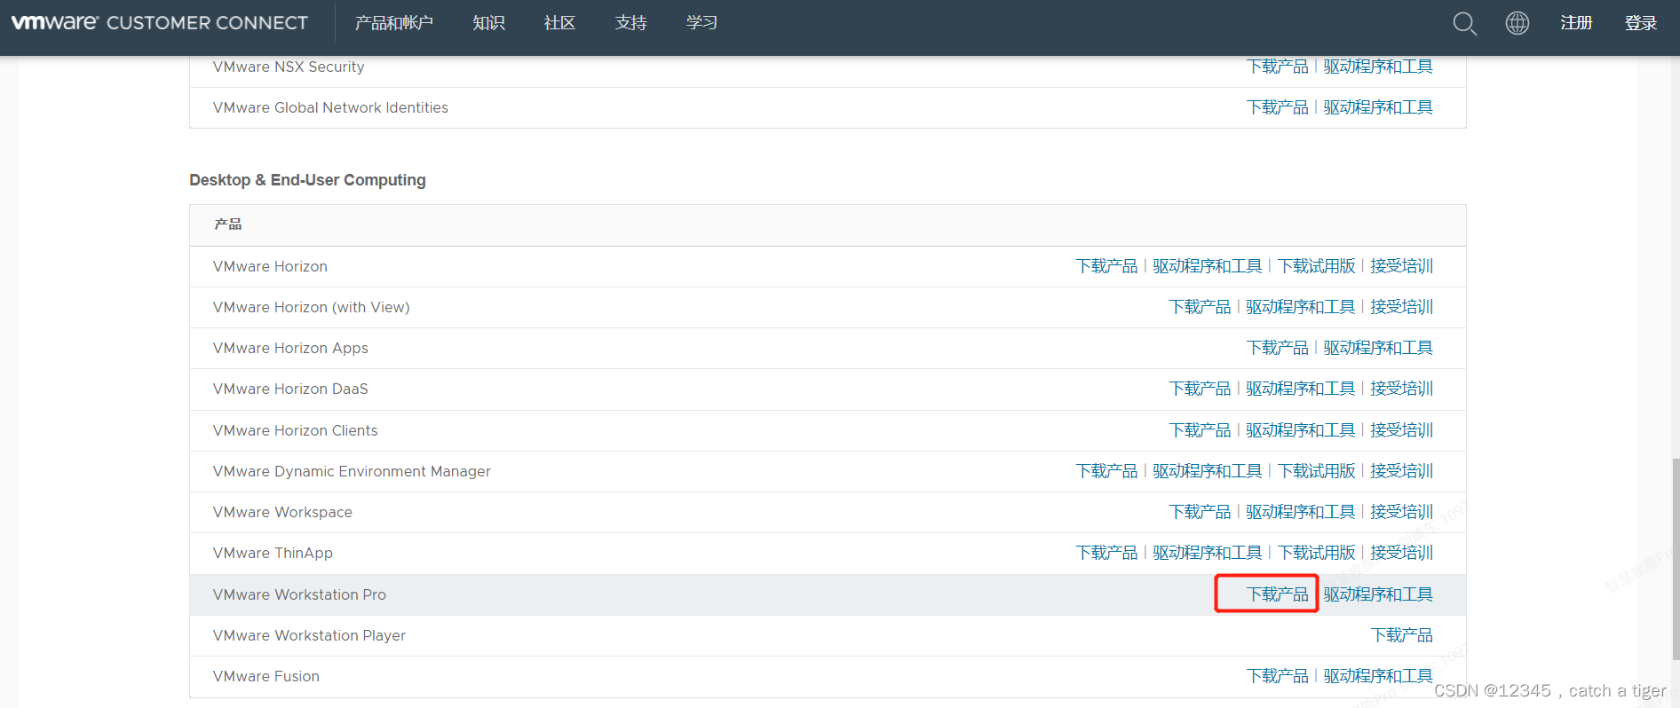Click 接受培训 for VMware Workspace
Screen dimensions: 1680x708
click(1402, 512)
